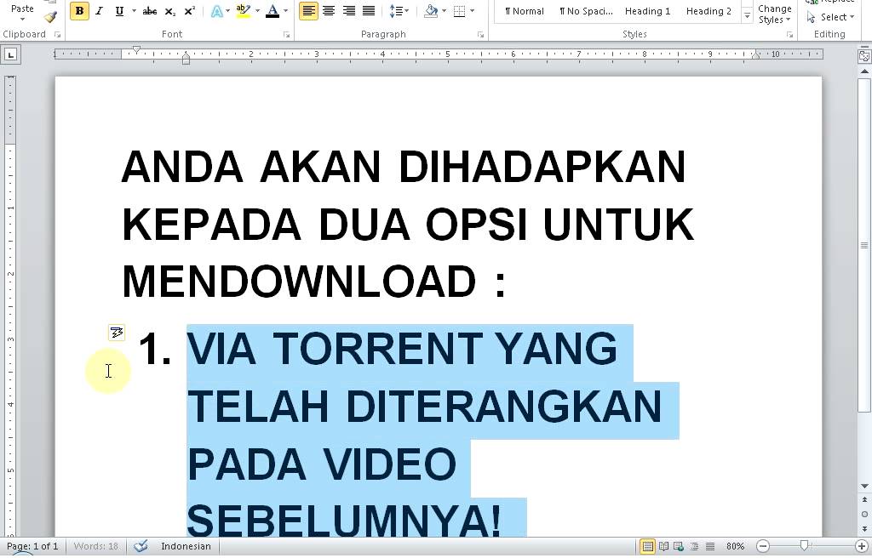The width and height of the screenshot is (872, 558).
Task: Align text left
Action: (x=308, y=10)
